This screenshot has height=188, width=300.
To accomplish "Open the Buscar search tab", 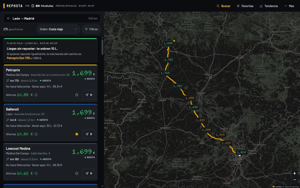I will coord(223,6).
